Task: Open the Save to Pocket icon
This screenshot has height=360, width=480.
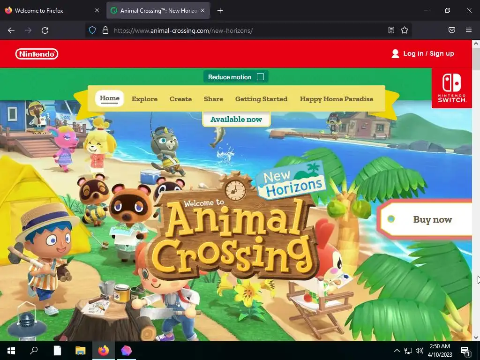Action: (x=452, y=30)
